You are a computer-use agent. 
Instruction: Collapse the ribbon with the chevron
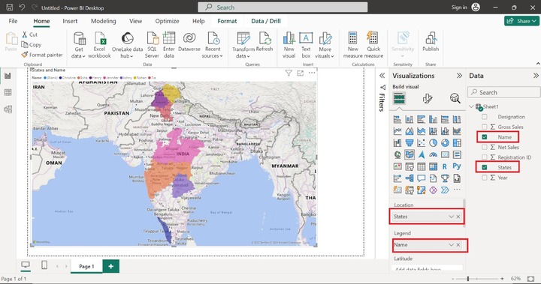click(538, 64)
